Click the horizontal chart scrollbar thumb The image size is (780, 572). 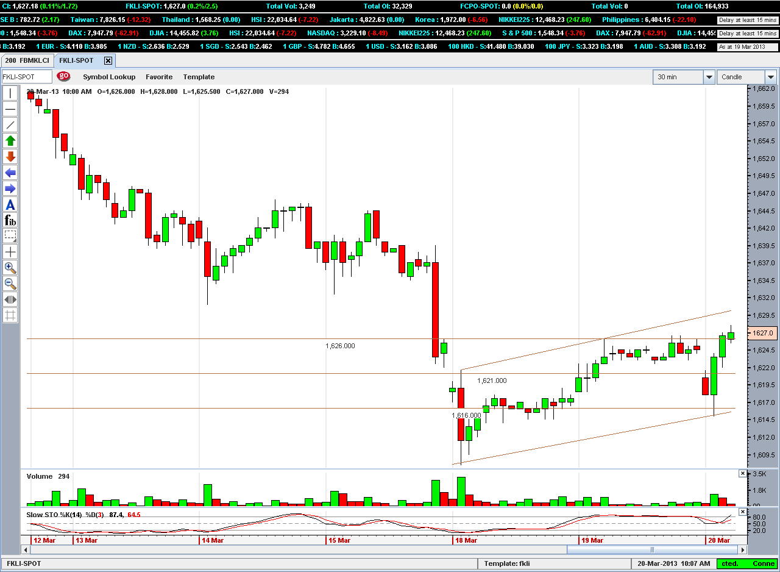coord(652,549)
